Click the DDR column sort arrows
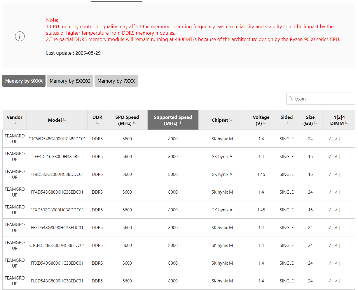Screen dimensions: 358x290 click(x=97, y=123)
